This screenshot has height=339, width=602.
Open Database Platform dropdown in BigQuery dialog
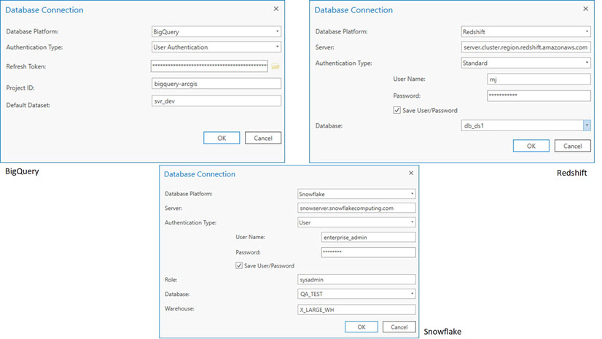tap(216, 31)
